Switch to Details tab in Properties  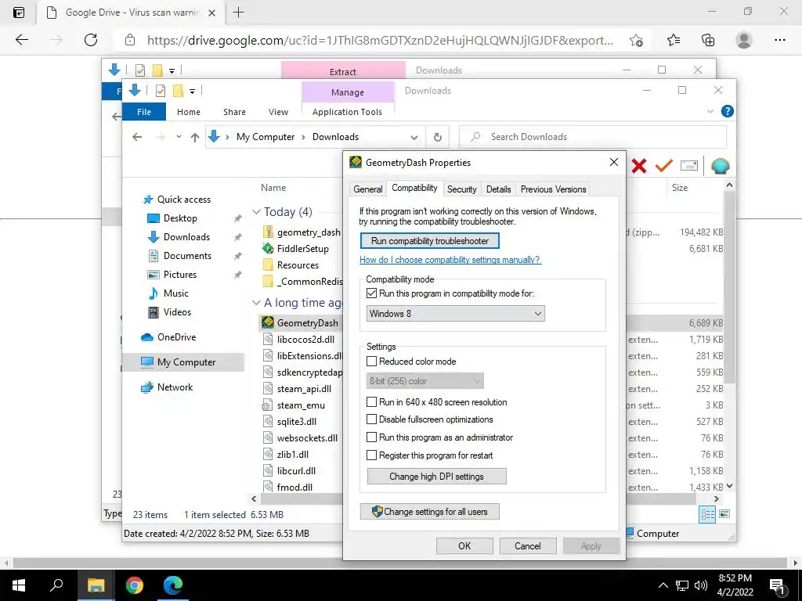coord(499,189)
